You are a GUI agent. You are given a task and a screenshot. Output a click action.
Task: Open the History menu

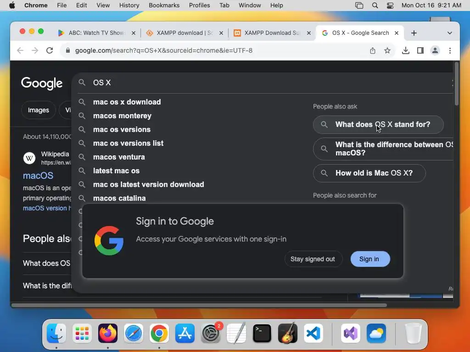click(129, 5)
